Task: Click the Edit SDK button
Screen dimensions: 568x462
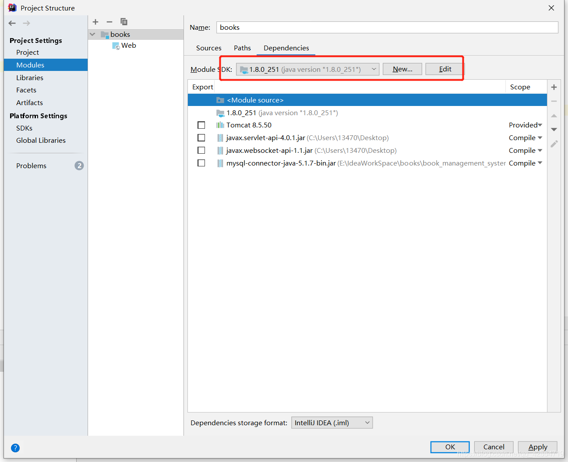Action: 445,69
